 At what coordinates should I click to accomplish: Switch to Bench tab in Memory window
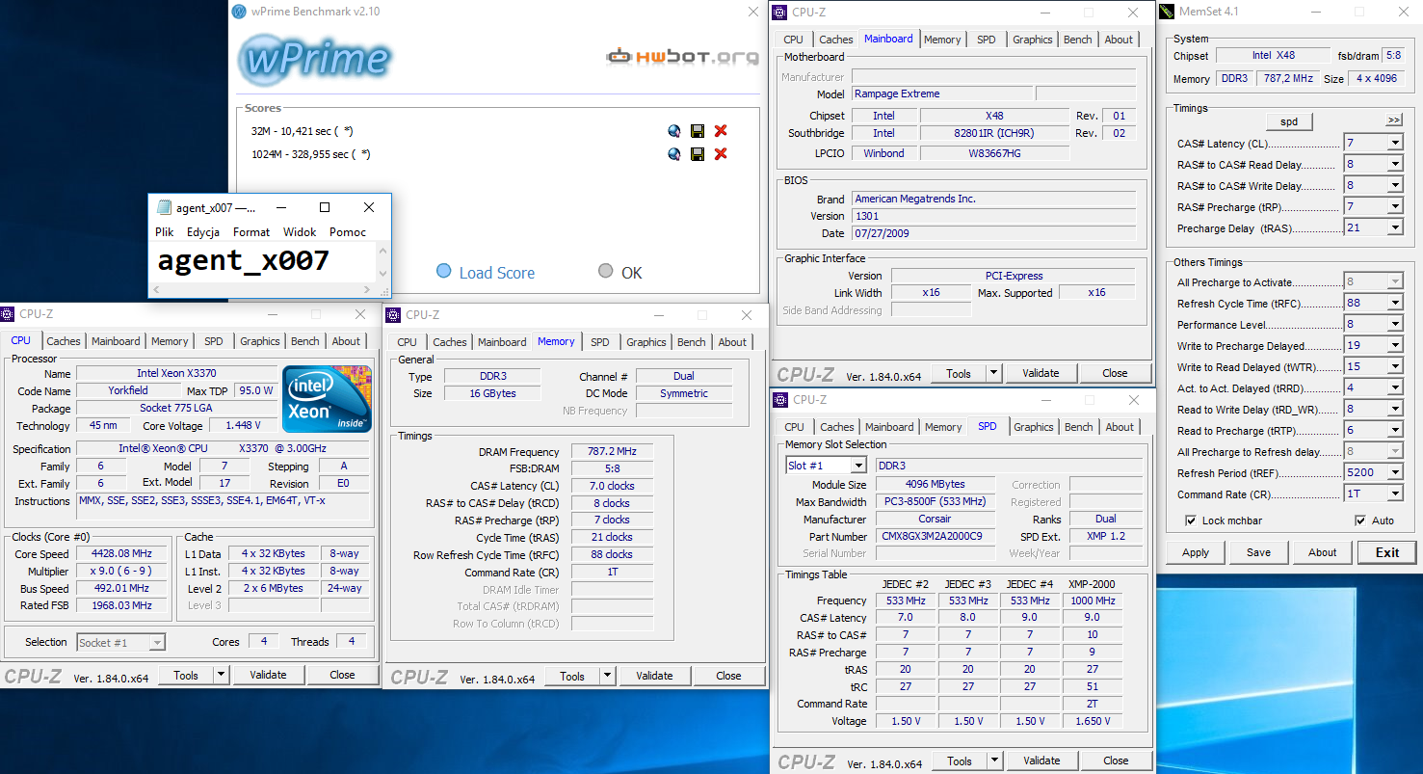(x=691, y=342)
